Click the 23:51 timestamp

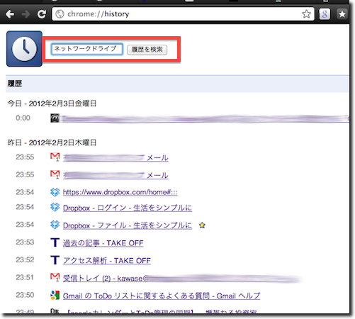(x=25, y=277)
